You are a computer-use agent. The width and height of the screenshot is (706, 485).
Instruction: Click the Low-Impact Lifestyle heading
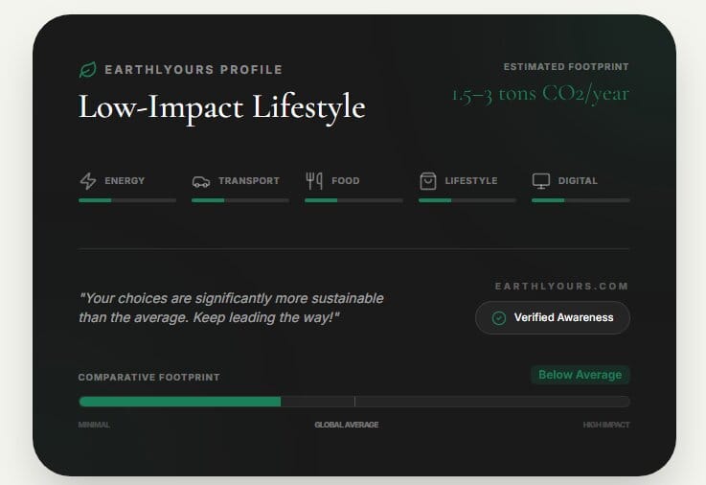pyautogui.click(x=221, y=106)
